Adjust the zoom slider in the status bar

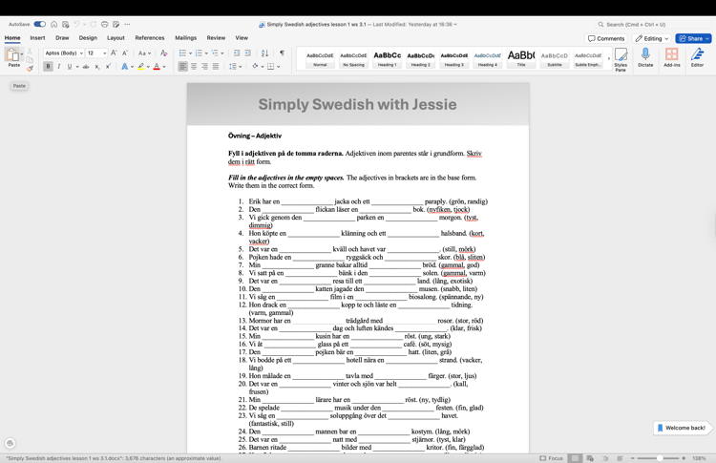[x=660, y=458]
